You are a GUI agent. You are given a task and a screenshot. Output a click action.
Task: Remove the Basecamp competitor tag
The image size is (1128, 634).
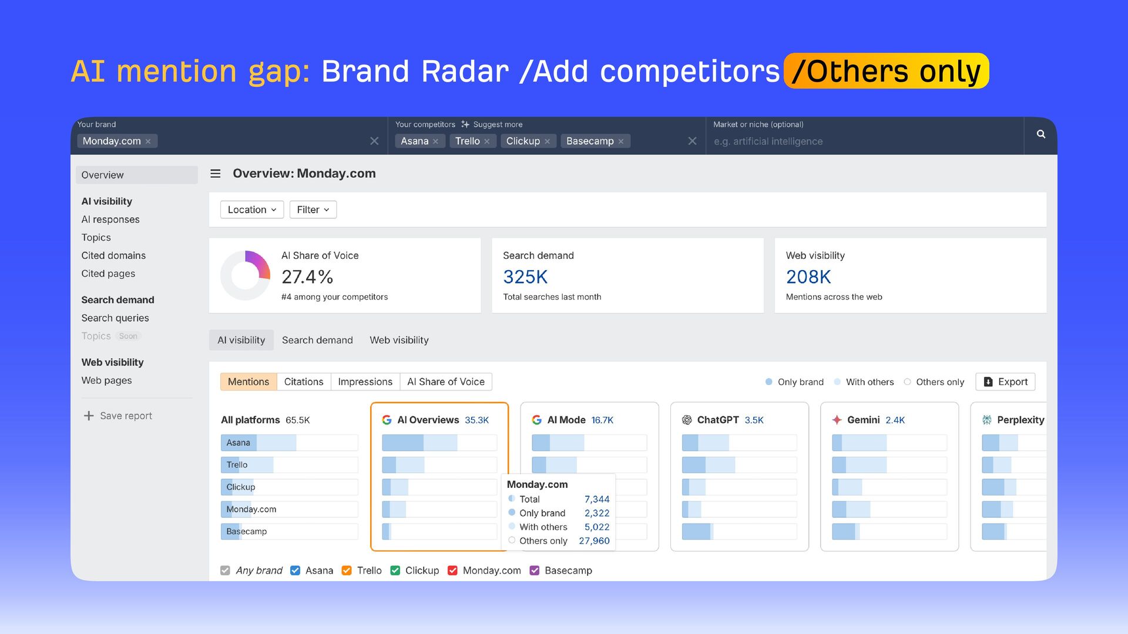[x=621, y=141]
